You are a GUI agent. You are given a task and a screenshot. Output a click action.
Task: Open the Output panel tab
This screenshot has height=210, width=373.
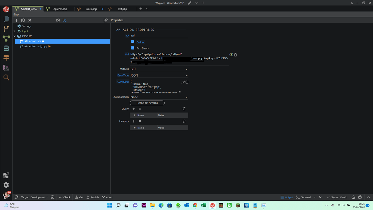pos(287,197)
